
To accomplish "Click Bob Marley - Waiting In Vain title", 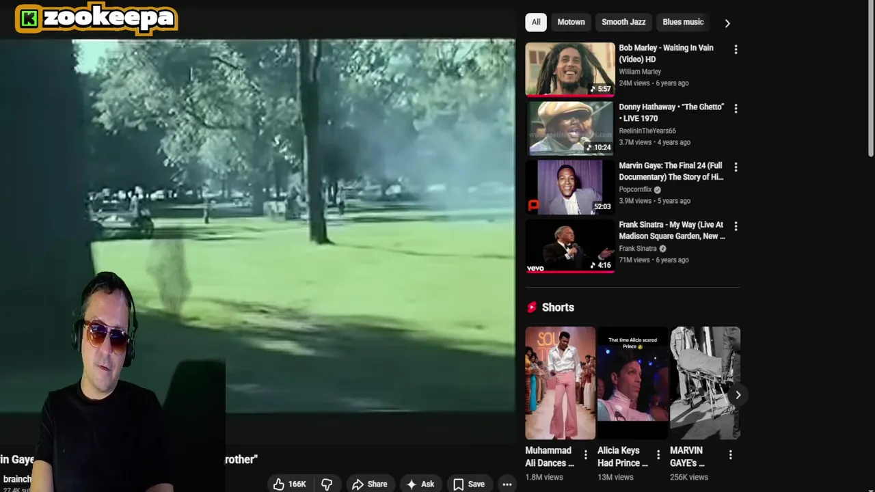I will pos(666,53).
